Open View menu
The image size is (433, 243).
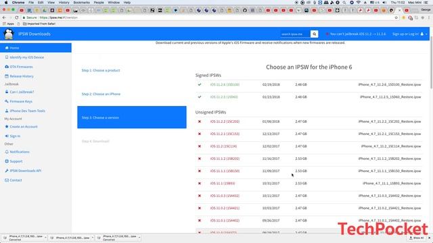pyautogui.click(x=51, y=3)
